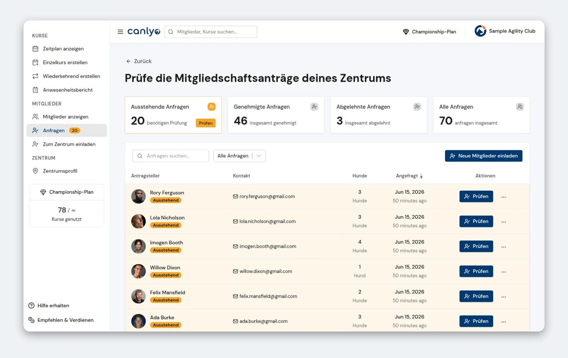This screenshot has width=568, height=358.
Task: Click the orange Prüfen button in Ausstehende card
Action: click(x=206, y=123)
